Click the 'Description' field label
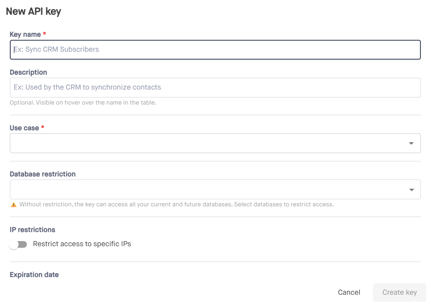437x303 pixels. point(28,73)
